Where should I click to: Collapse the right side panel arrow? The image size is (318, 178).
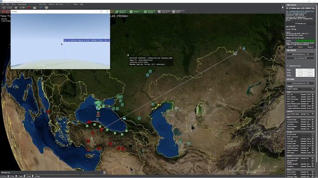click(283, 7)
